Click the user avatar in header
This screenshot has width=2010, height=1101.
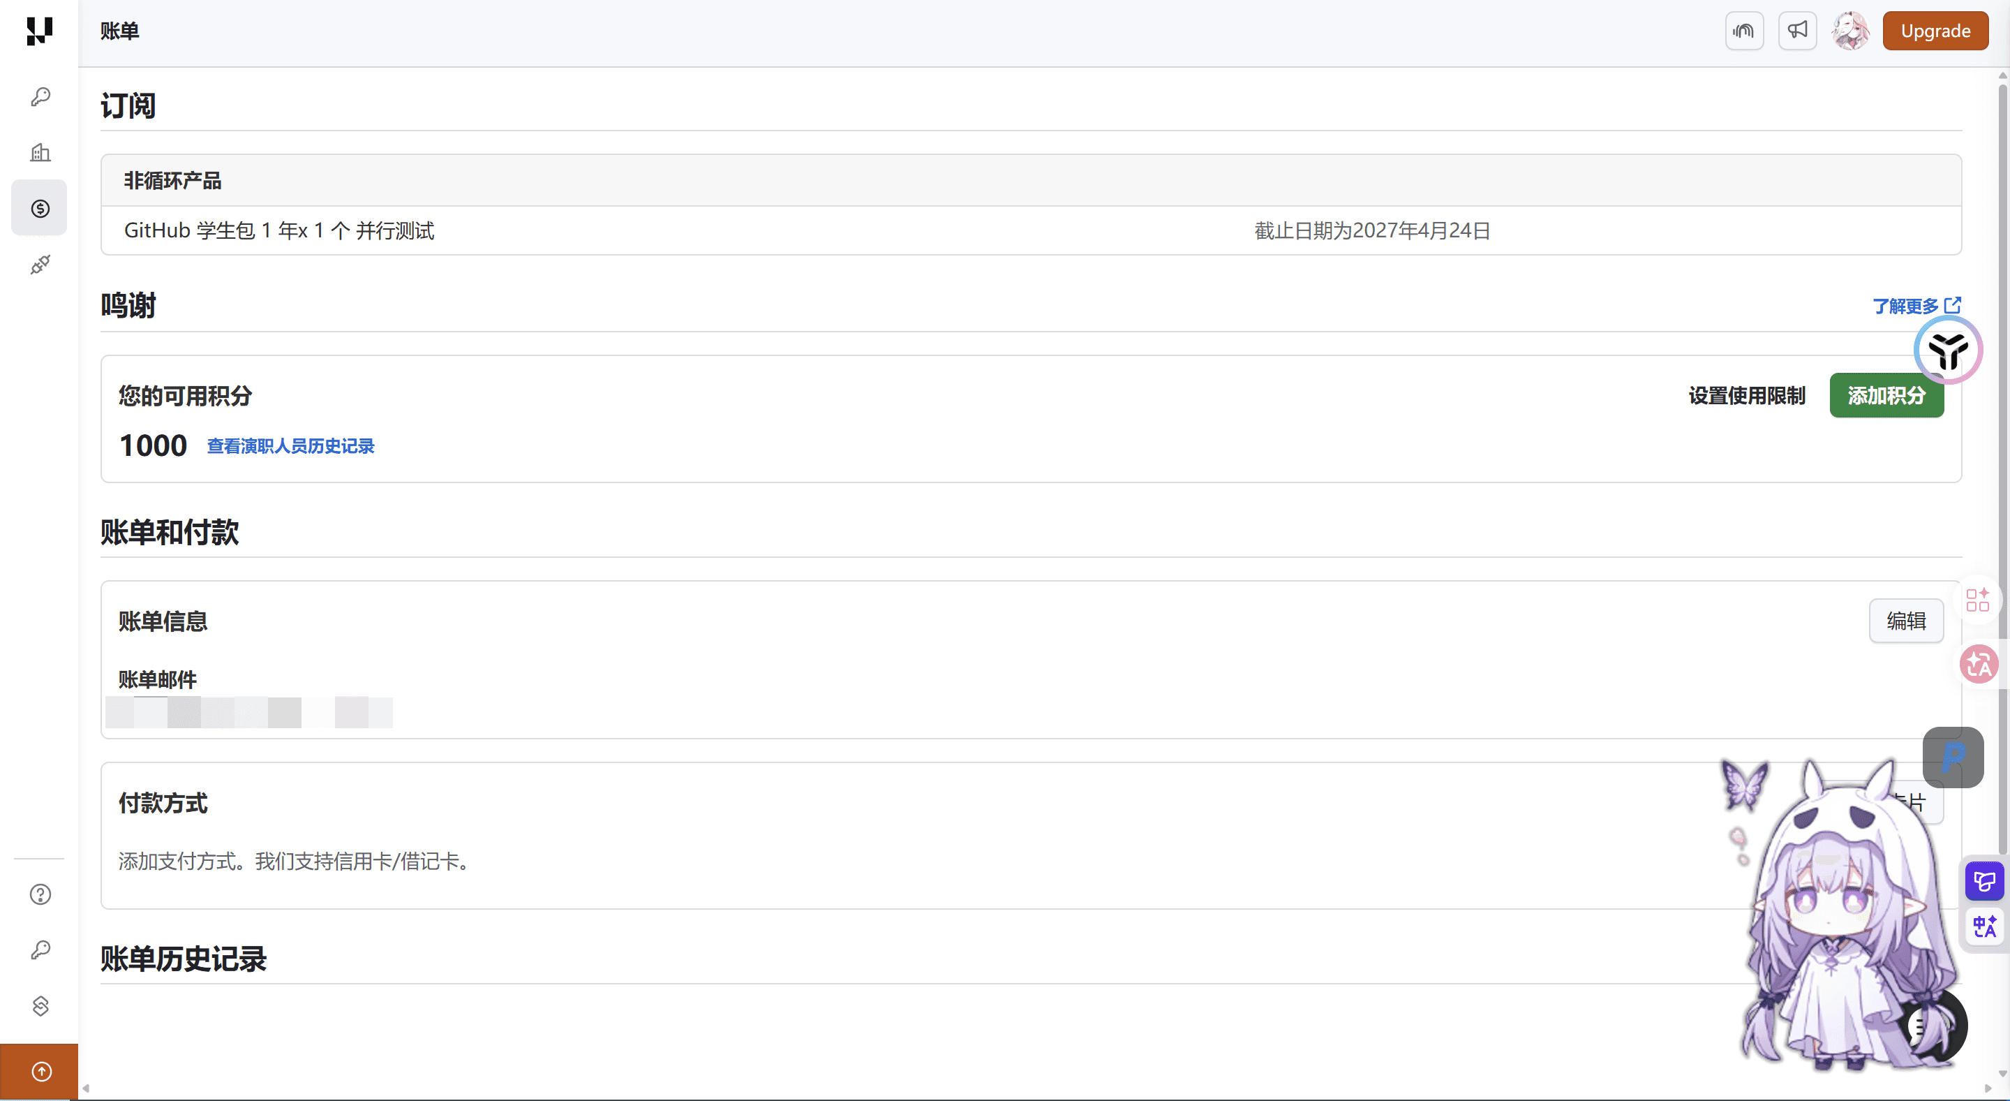click(1850, 31)
